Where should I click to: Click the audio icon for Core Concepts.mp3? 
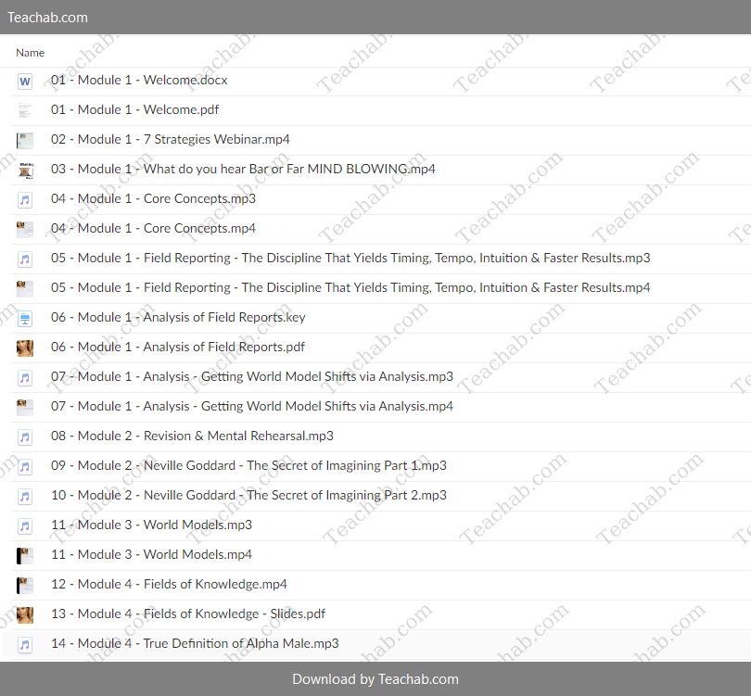(x=25, y=199)
